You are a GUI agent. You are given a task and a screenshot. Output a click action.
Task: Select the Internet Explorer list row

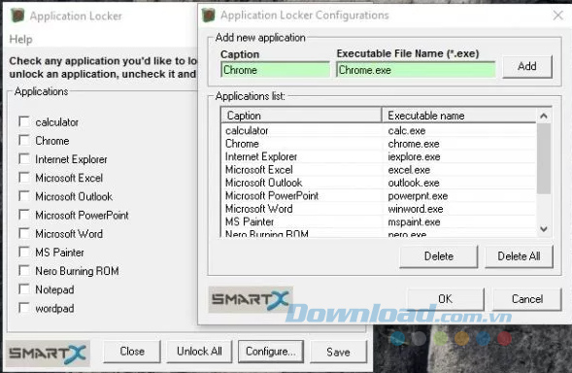(379, 156)
